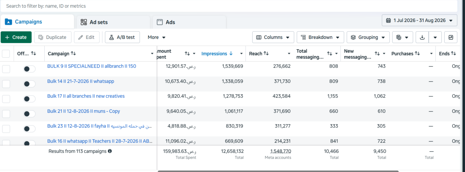
Task: Toggle the Bulk 17 all branches campaign switch
Action: [x=29, y=99]
